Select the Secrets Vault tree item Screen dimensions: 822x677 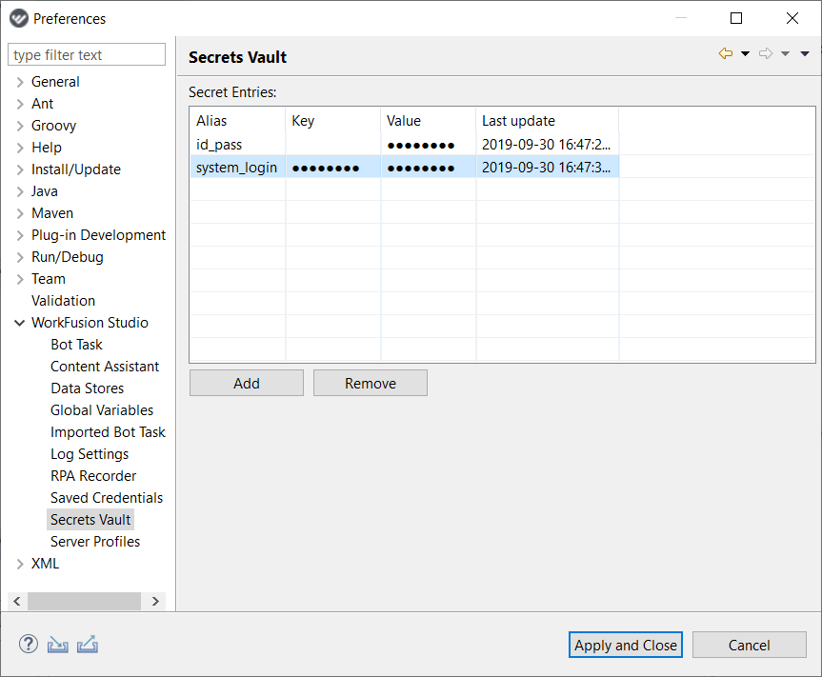pos(90,520)
